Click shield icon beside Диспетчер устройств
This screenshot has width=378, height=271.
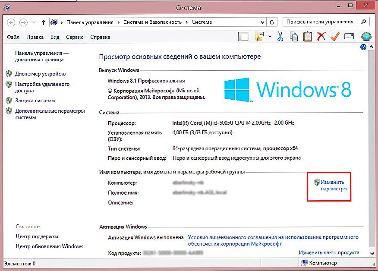(x=9, y=74)
